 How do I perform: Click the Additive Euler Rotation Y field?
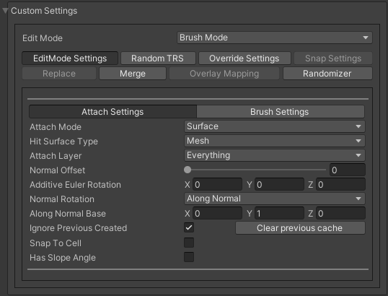pyautogui.click(x=279, y=185)
